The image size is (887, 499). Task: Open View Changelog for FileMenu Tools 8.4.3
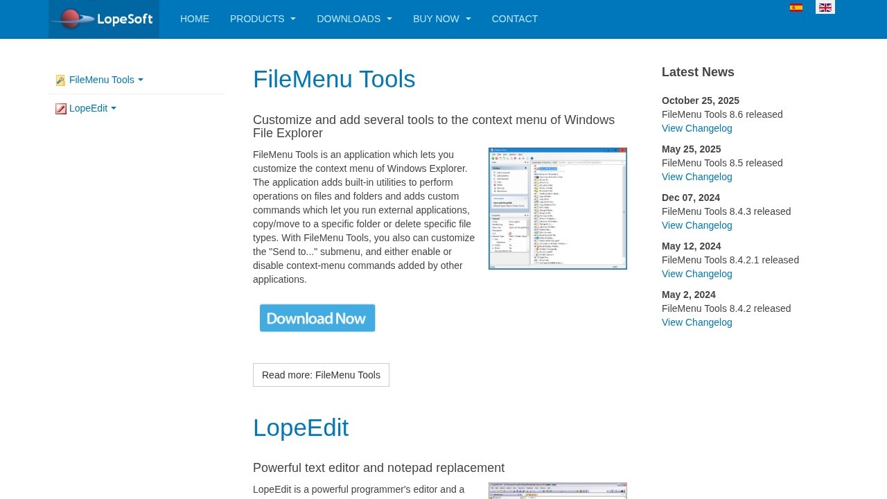point(696,225)
